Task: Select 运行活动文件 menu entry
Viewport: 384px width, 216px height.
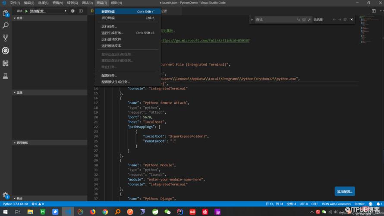Action: 128,39
